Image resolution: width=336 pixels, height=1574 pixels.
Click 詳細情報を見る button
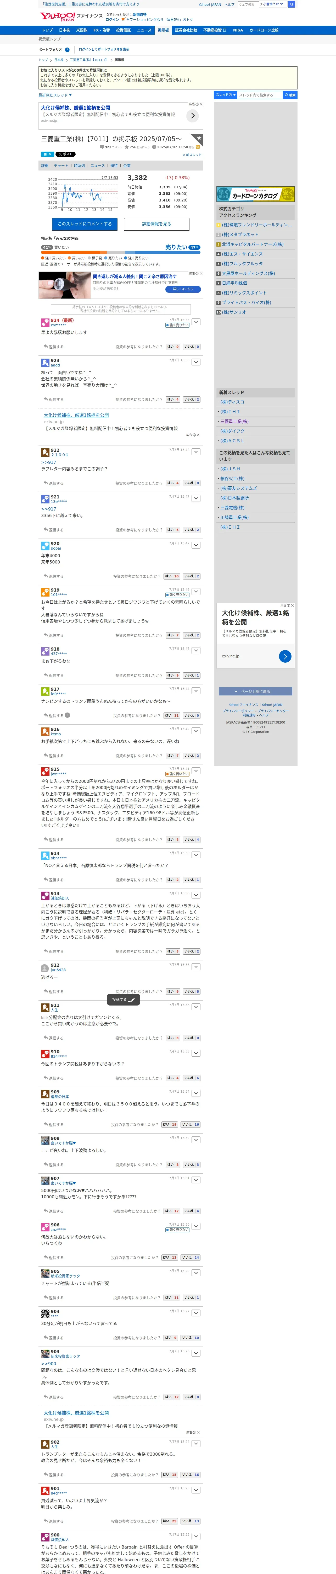click(x=157, y=224)
